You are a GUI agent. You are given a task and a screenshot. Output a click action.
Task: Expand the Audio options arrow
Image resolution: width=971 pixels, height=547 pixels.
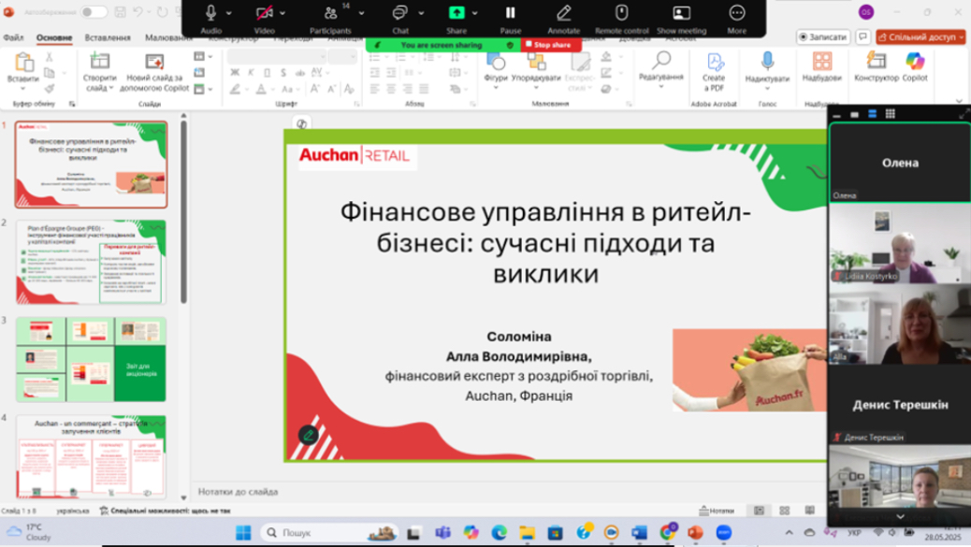(228, 13)
